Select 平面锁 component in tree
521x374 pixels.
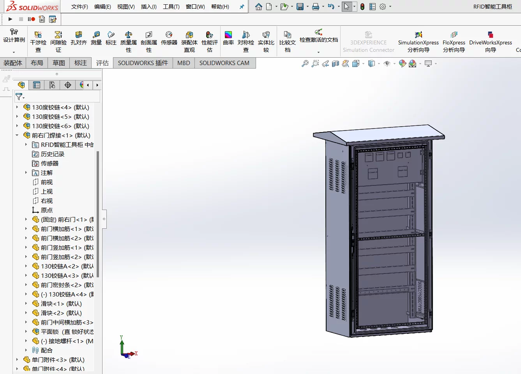click(x=63, y=332)
